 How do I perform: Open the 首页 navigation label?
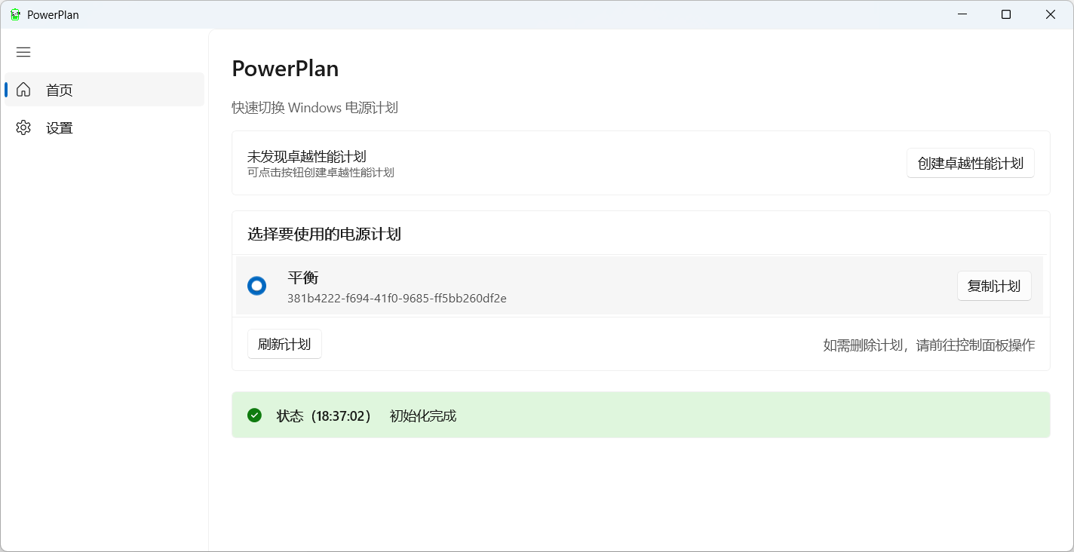60,90
